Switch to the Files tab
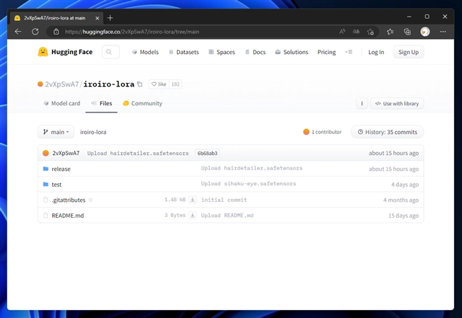Viewport: 462px width, 318px height. click(101, 103)
